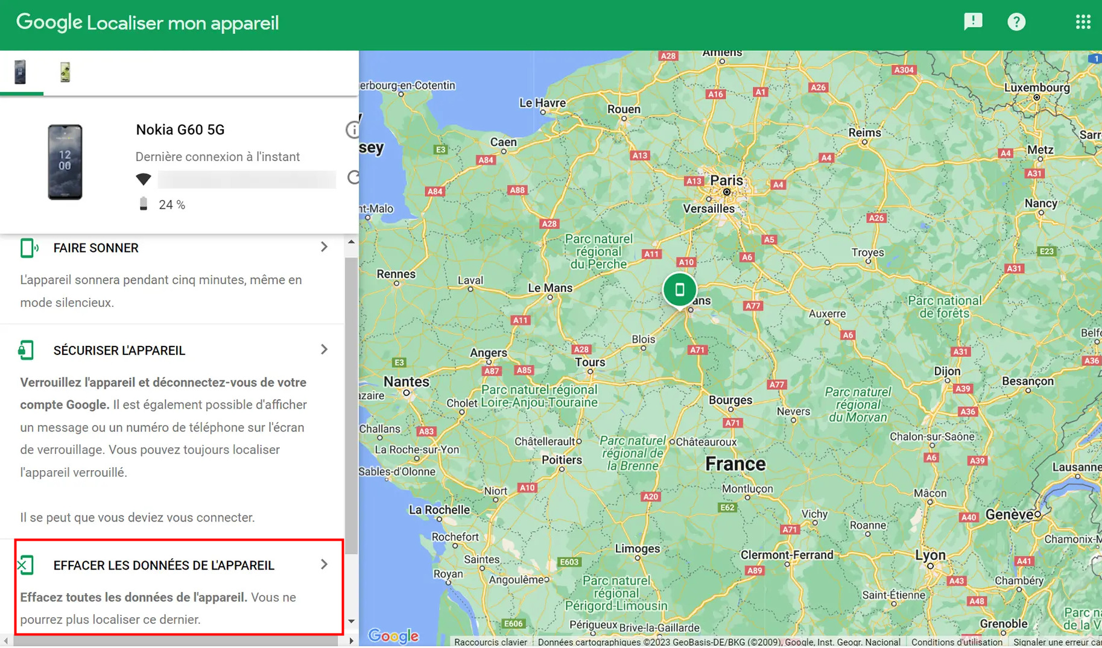Screen dimensions: 1102x648
Task: Click the Nokia G60 5G phone image
Action: pos(65,162)
